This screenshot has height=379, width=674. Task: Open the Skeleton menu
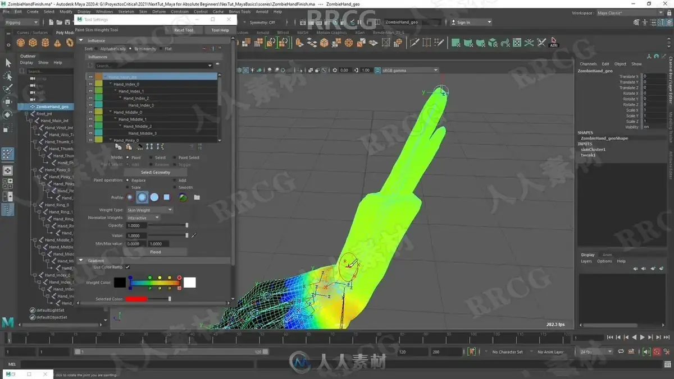(x=126, y=11)
